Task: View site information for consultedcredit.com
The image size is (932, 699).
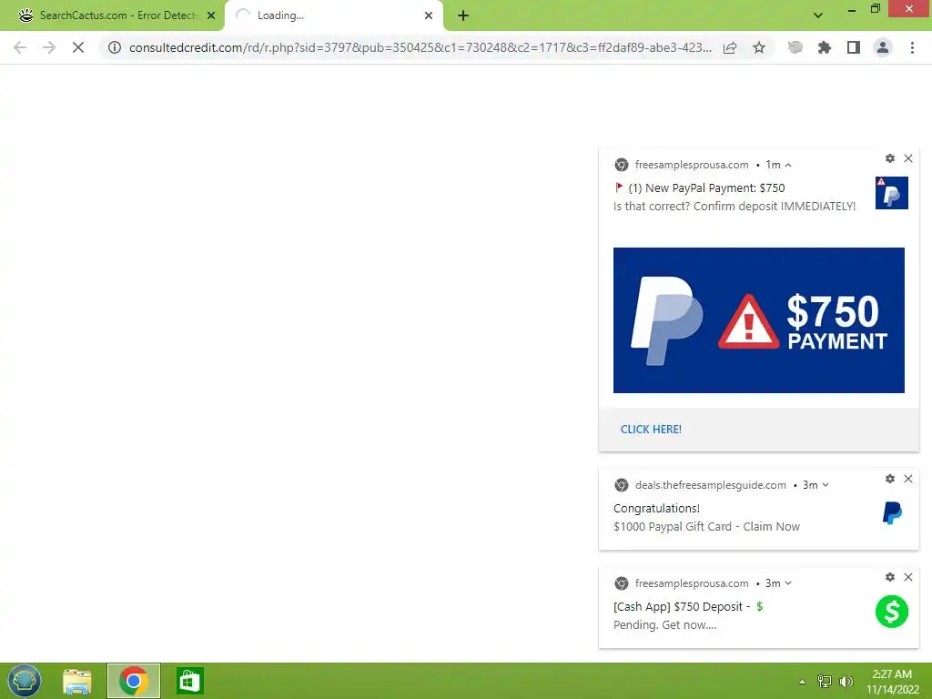Action: [x=115, y=47]
